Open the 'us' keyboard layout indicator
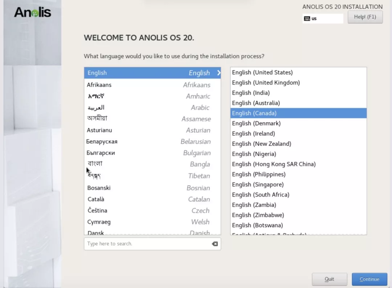392x288 pixels. [x=323, y=19]
